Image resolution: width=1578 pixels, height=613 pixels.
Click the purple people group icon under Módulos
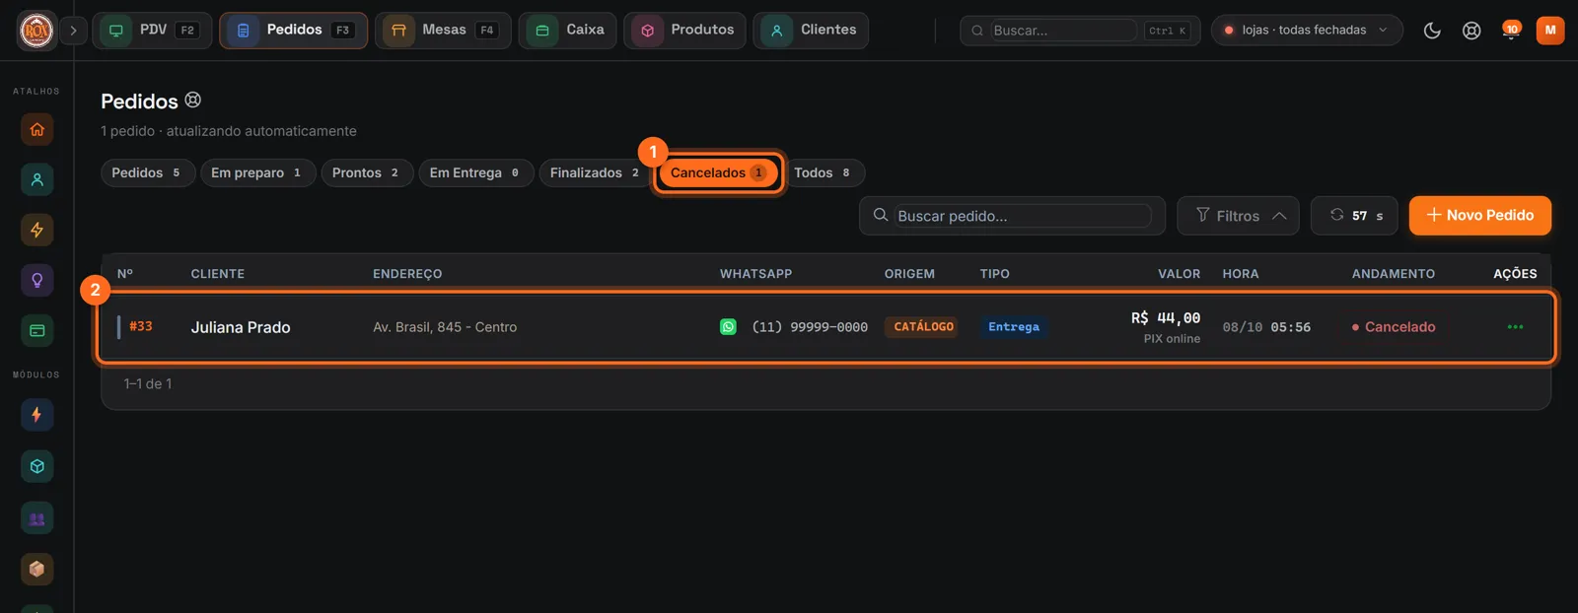[37, 517]
